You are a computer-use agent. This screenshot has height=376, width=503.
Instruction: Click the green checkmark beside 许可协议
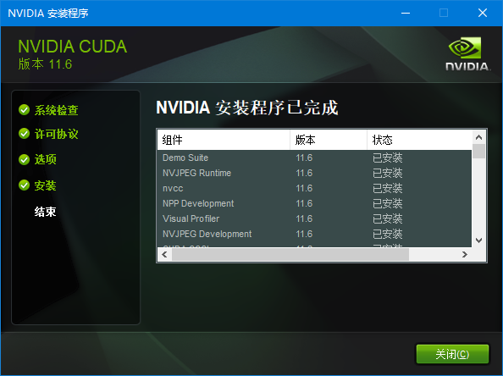(x=24, y=134)
